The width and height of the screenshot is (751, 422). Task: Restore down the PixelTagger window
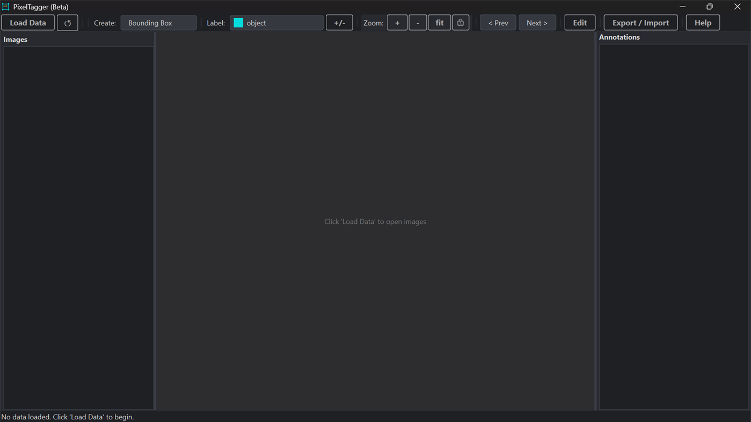coord(710,7)
